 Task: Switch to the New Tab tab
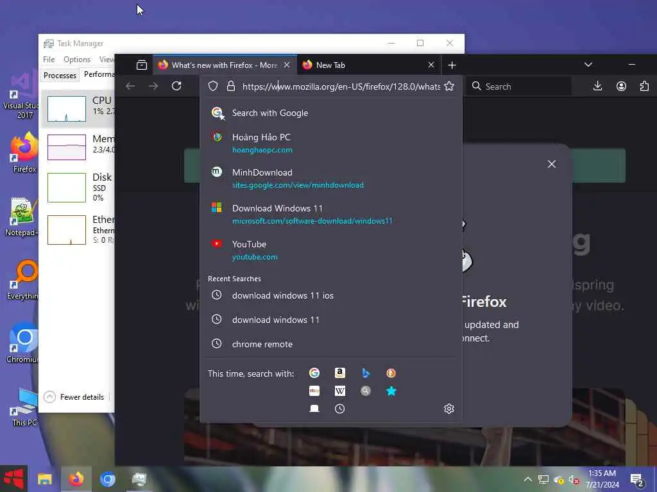(x=368, y=65)
